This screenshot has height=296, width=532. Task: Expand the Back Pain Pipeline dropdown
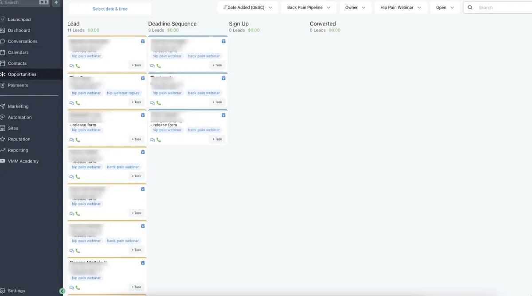click(x=309, y=8)
